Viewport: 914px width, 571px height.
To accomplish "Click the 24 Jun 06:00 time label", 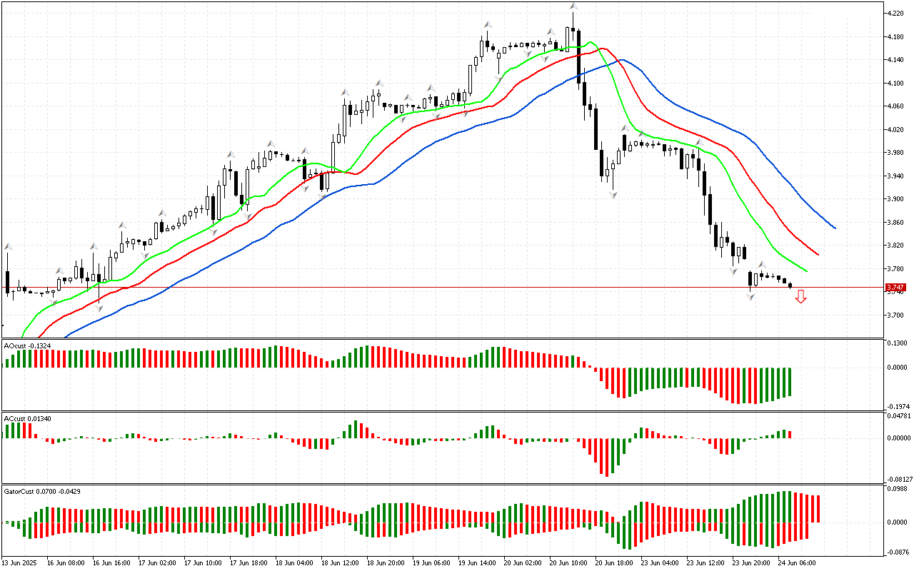I will (798, 562).
